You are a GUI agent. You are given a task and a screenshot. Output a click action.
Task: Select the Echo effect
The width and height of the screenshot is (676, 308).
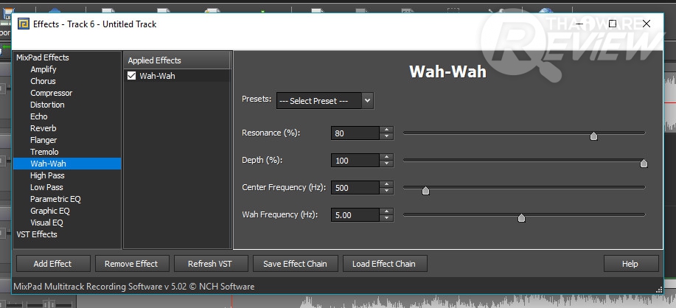[x=39, y=116]
